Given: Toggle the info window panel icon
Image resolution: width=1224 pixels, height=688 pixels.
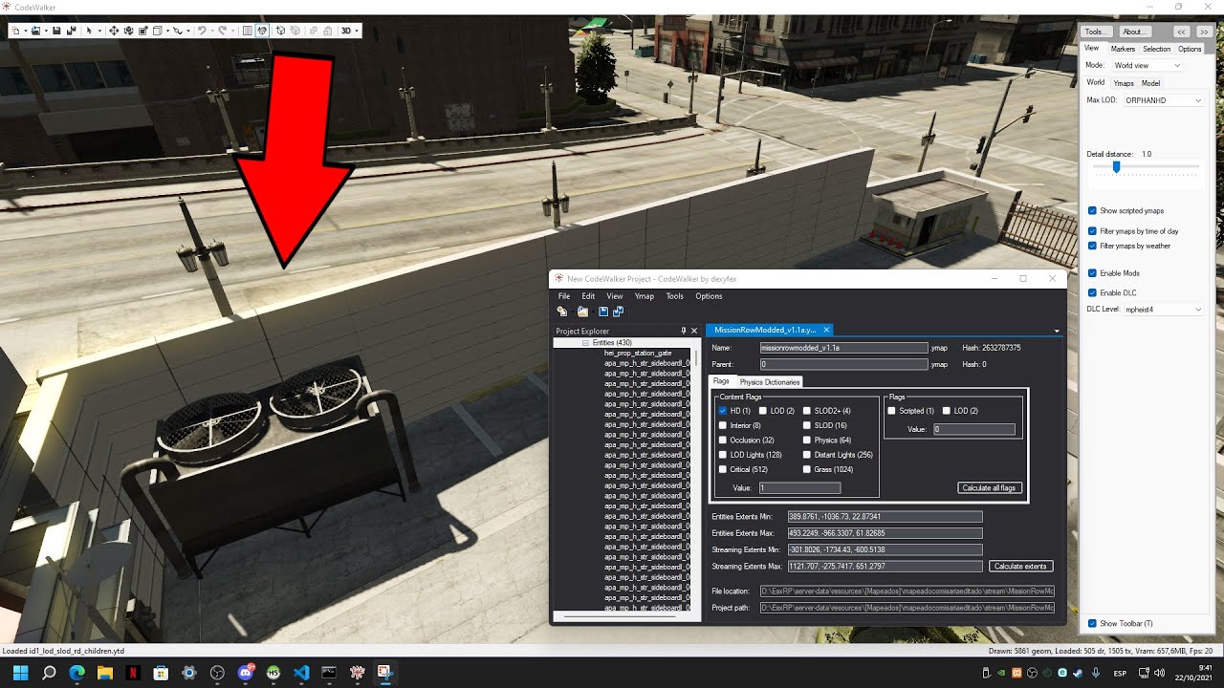Looking at the screenshot, I should pyautogui.click(x=247, y=31).
